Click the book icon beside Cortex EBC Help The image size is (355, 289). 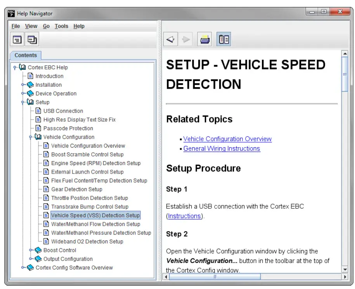click(x=22, y=67)
